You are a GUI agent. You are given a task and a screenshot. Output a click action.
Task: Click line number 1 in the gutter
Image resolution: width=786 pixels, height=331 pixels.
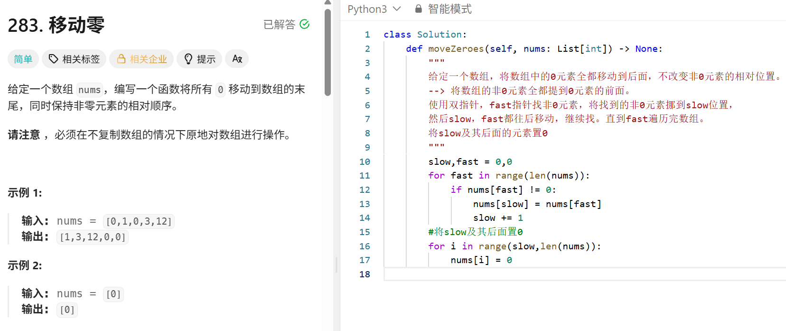[367, 35]
